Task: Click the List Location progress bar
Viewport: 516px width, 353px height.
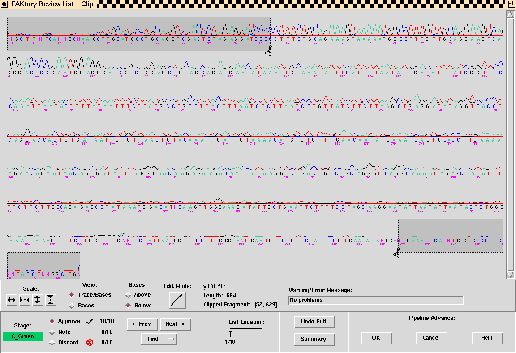Action: coord(246,328)
